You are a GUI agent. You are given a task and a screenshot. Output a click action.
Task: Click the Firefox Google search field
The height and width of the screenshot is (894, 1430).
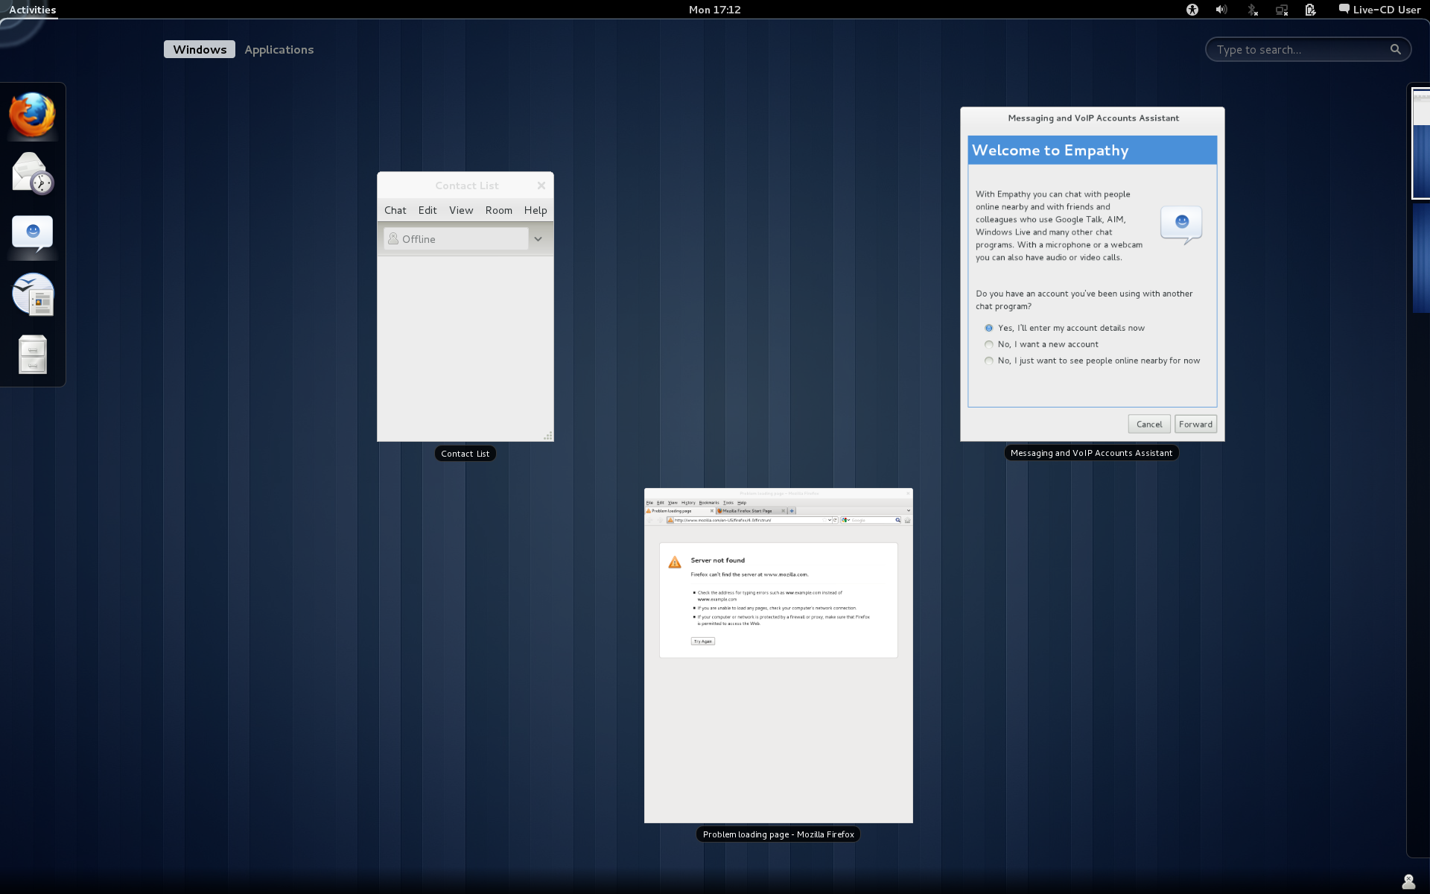pos(871,520)
